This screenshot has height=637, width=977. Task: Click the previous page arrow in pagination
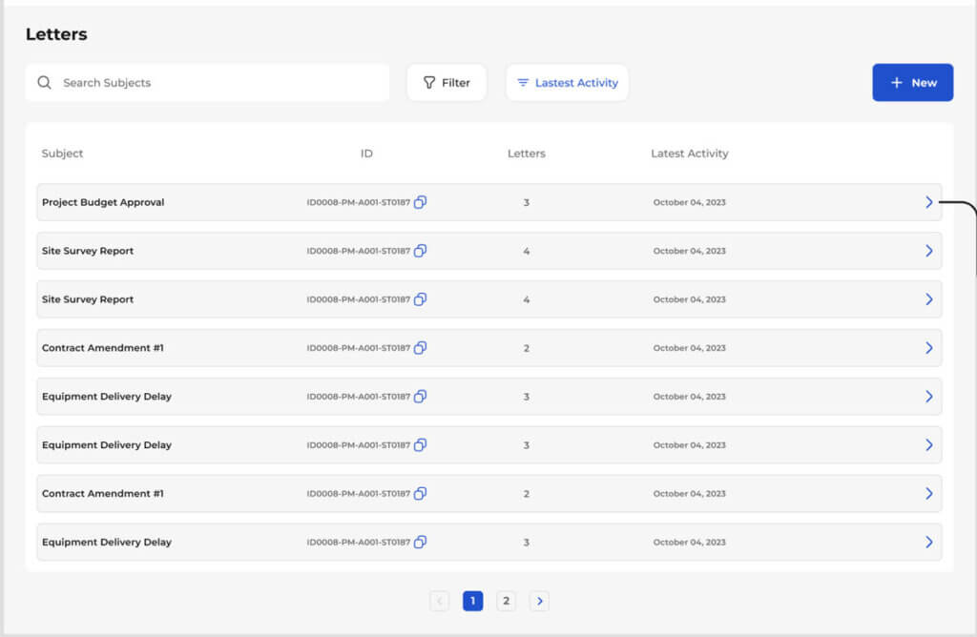tap(439, 601)
